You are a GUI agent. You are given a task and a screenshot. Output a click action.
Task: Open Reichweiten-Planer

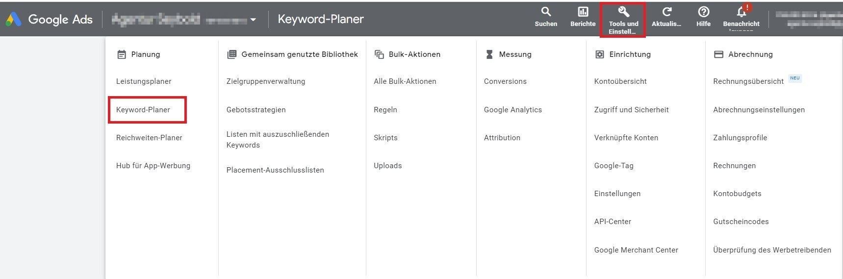149,138
